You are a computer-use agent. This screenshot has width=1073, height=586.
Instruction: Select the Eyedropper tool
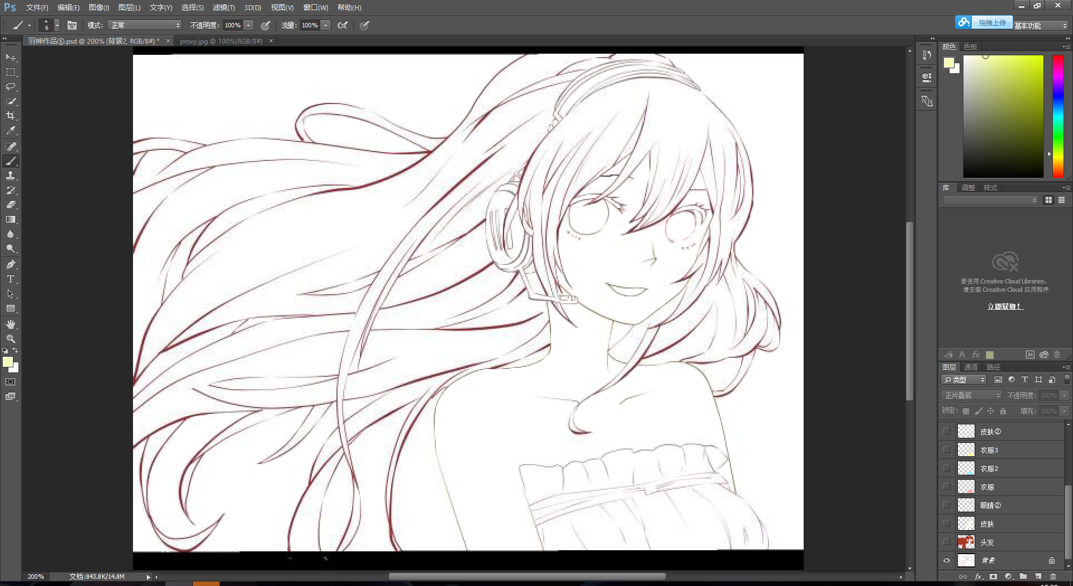coord(11,130)
